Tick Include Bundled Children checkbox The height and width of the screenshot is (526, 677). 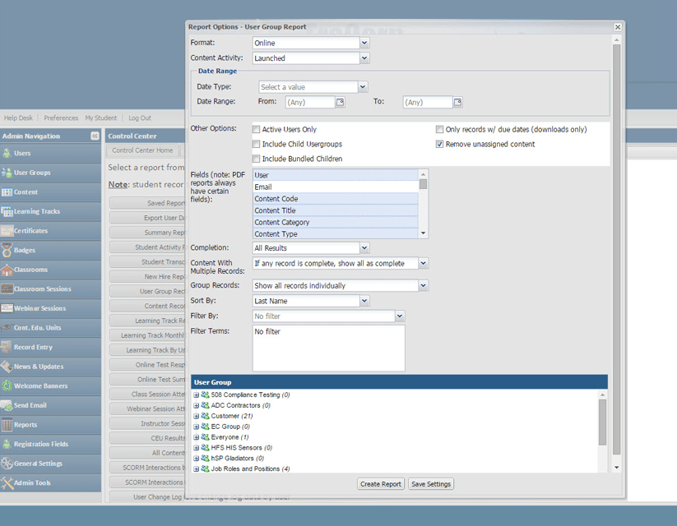pos(257,159)
